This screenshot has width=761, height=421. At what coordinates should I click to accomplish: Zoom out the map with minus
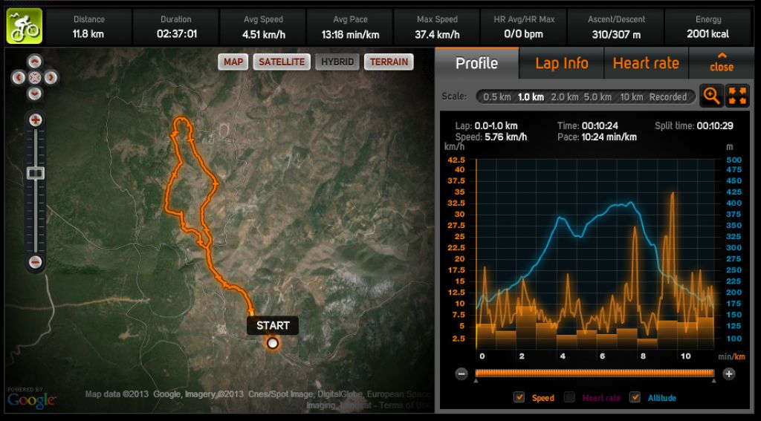[x=35, y=262]
